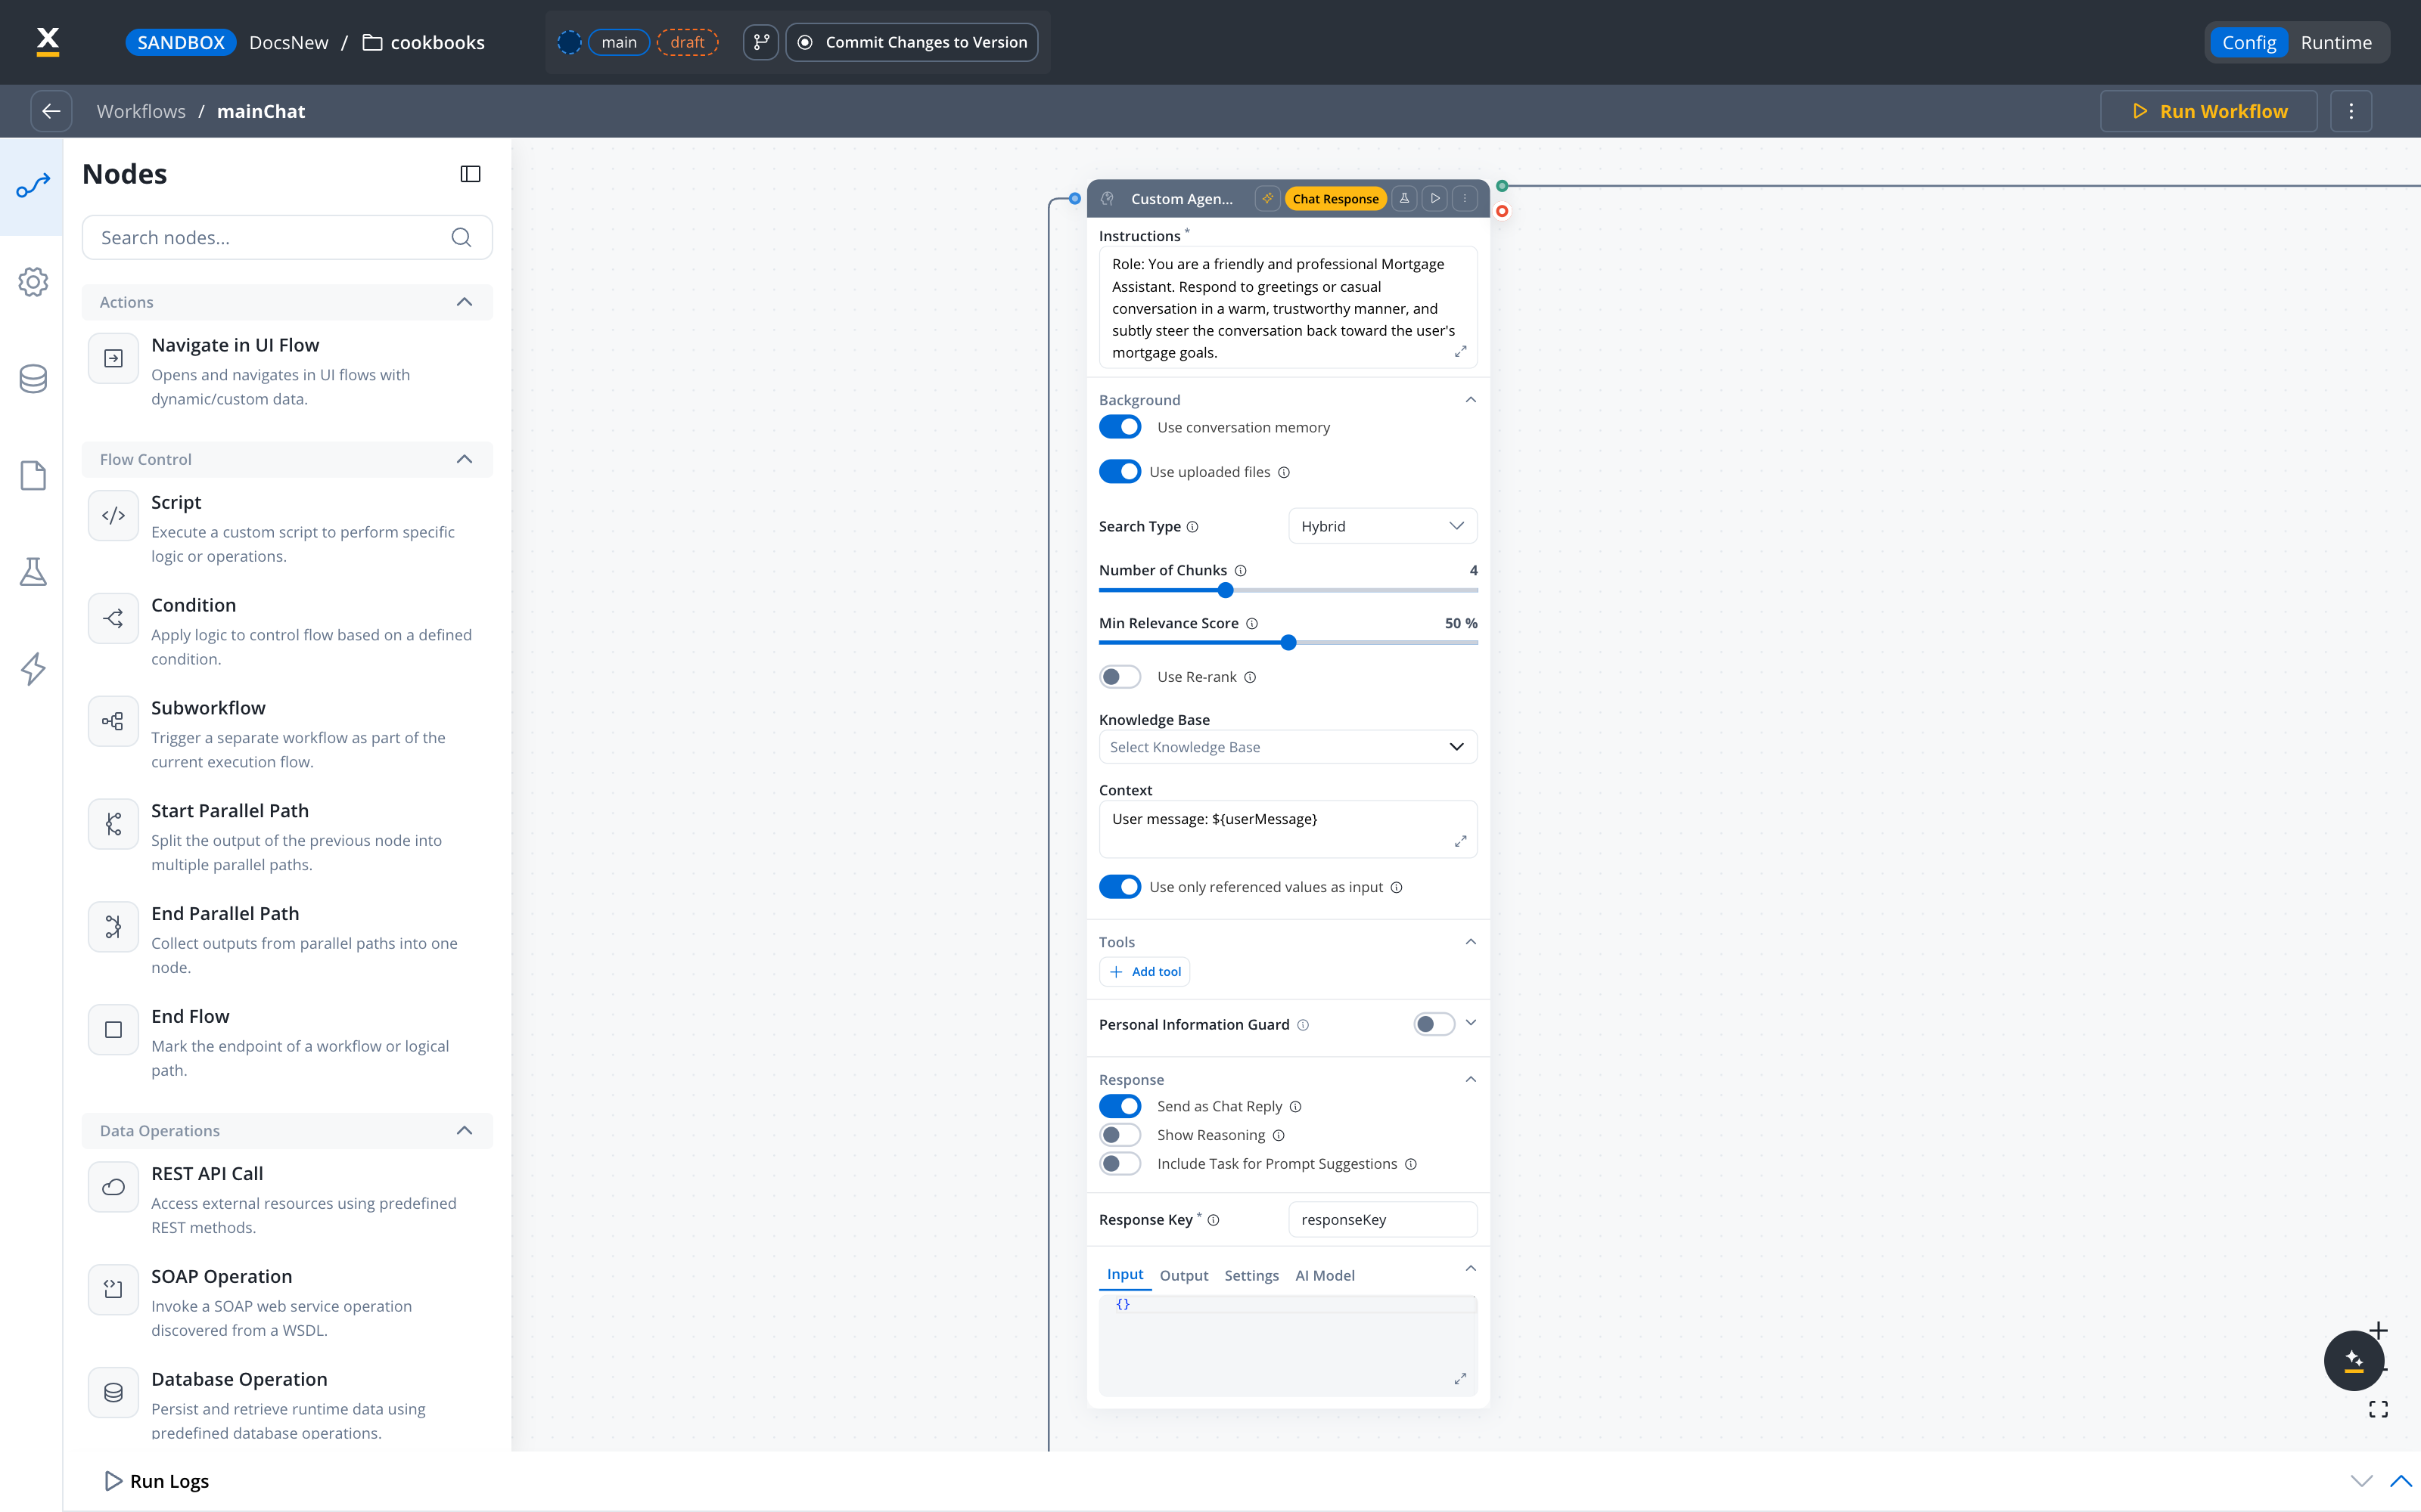Open the settings gear in left sidebar
Screen dimensions: 2421x1512
[x=33, y=282]
